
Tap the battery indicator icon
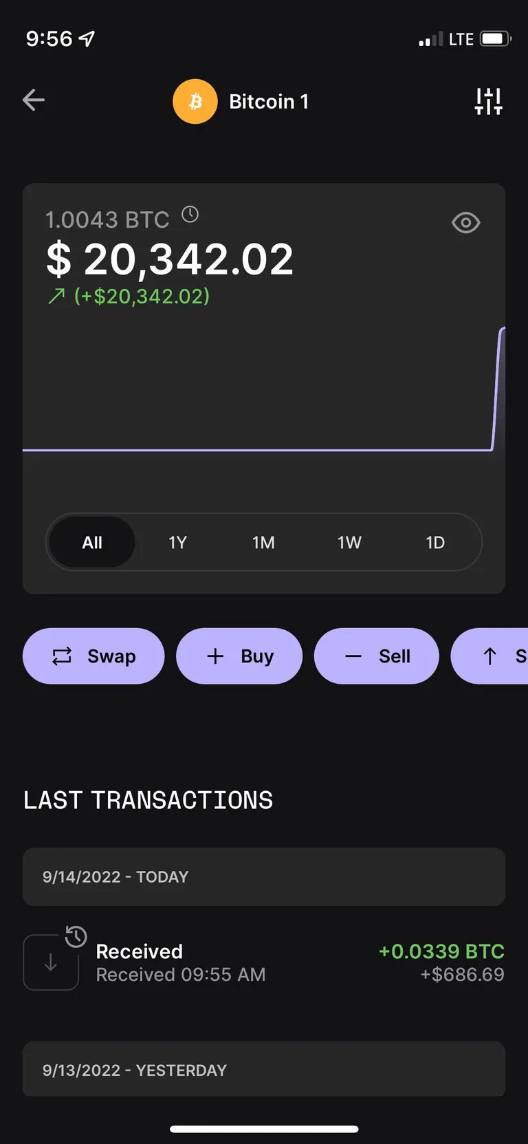495,39
